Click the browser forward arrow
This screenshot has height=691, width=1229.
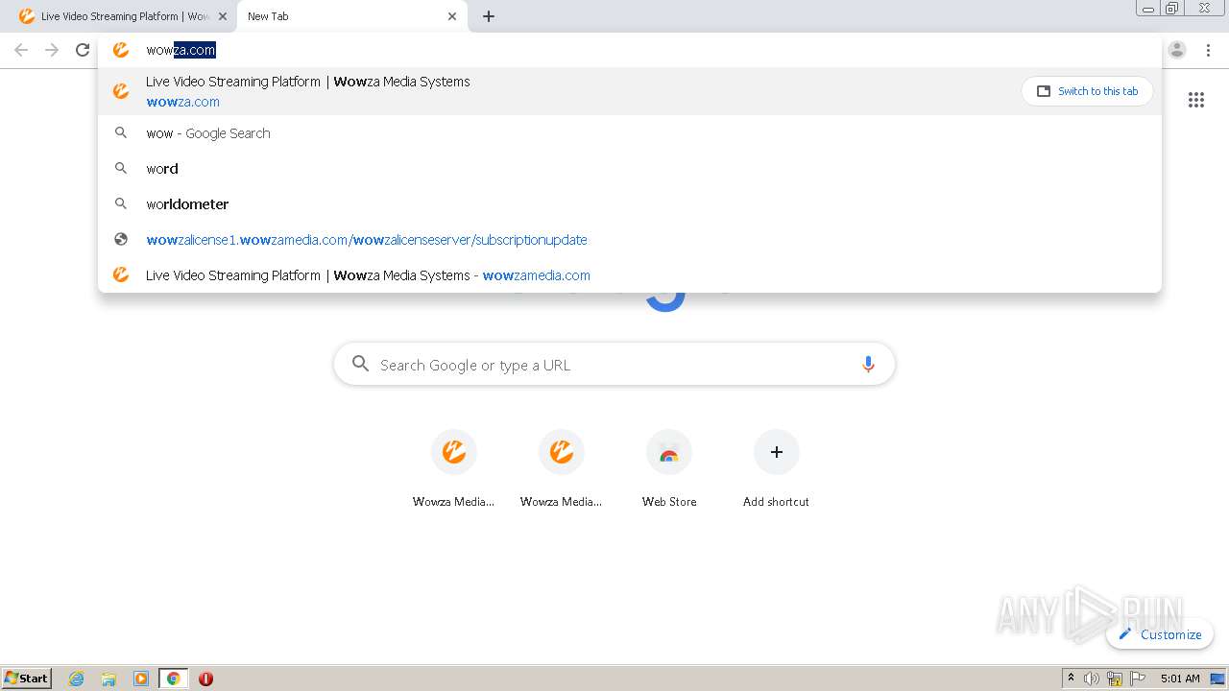52,50
